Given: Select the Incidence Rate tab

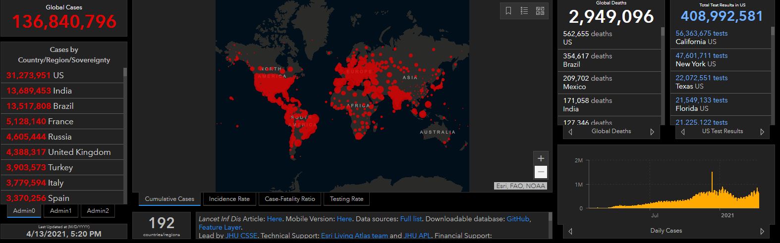Looking at the screenshot, I should tap(229, 199).
